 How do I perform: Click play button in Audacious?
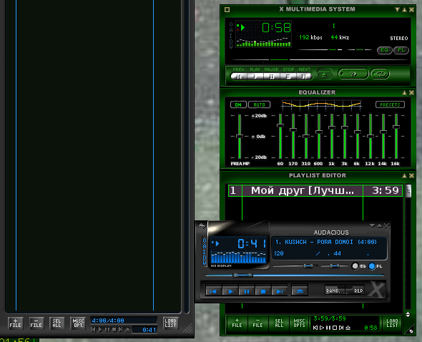230,291
